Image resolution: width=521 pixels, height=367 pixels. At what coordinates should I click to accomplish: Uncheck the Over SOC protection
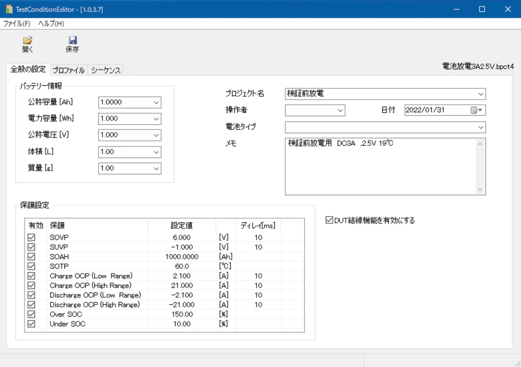(x=32, y=314)
